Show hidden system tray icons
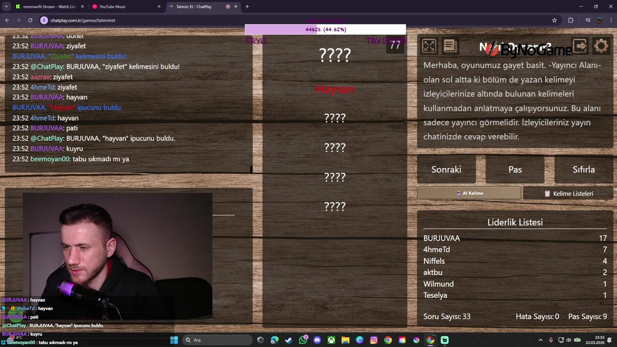 [540, 340]
